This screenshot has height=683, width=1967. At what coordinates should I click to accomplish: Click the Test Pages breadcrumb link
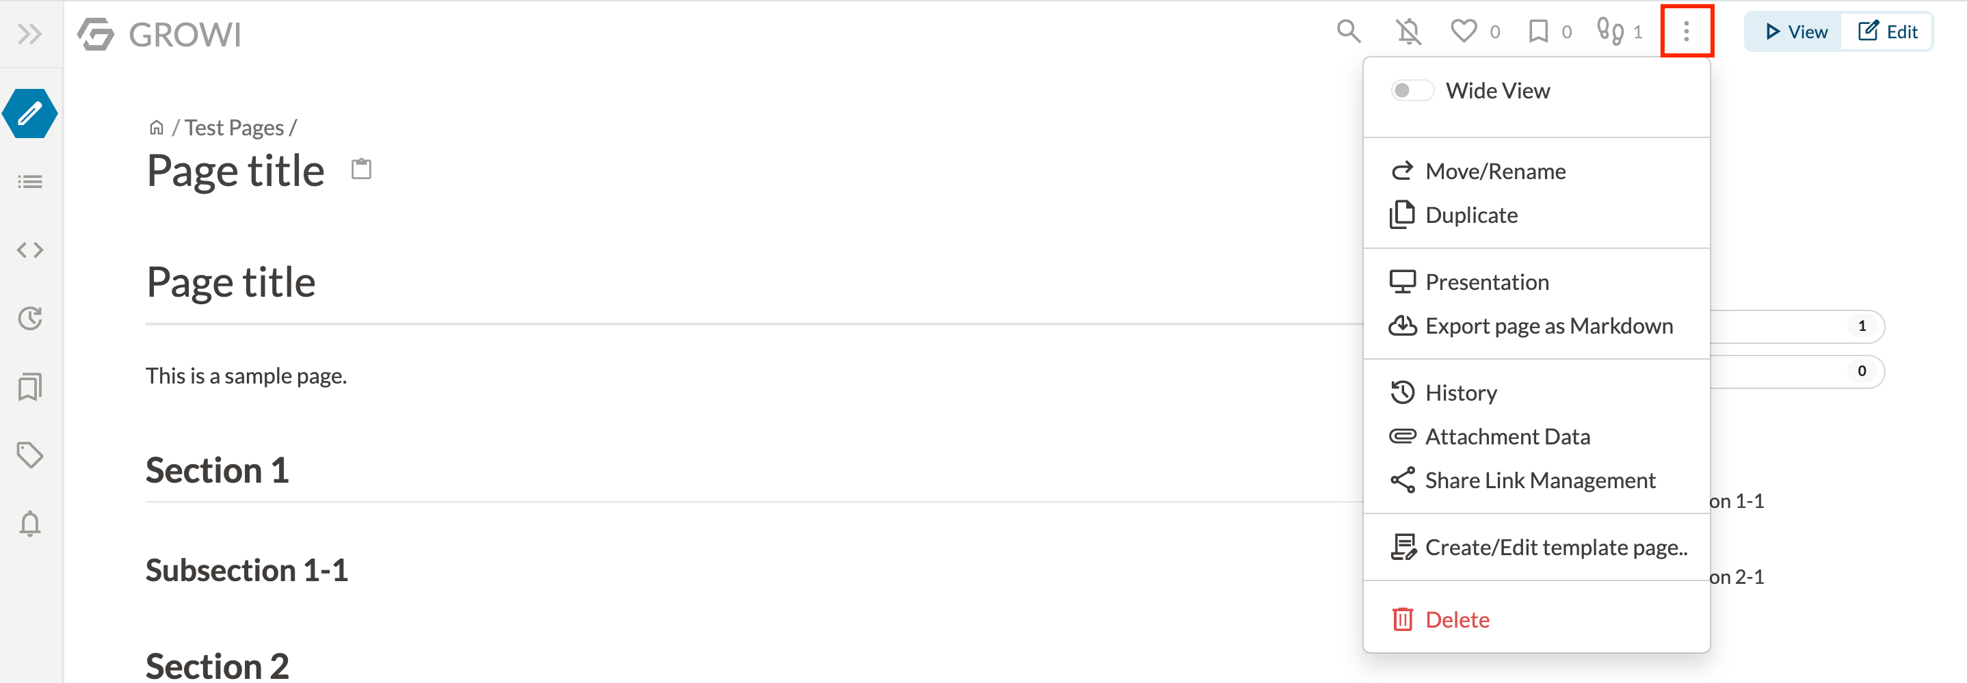pyautogui.click(x=234, y=127)
